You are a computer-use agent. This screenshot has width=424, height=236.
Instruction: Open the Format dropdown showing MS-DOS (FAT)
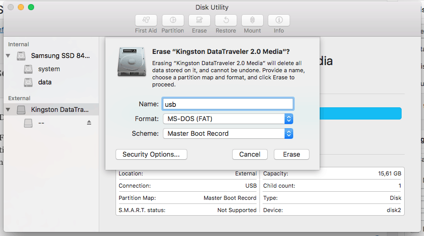[x=228, y=119]
